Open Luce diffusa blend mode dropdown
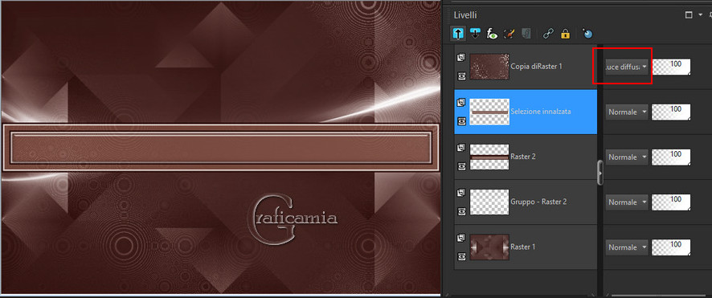This screenshot has width=712, height=298. 627,67
